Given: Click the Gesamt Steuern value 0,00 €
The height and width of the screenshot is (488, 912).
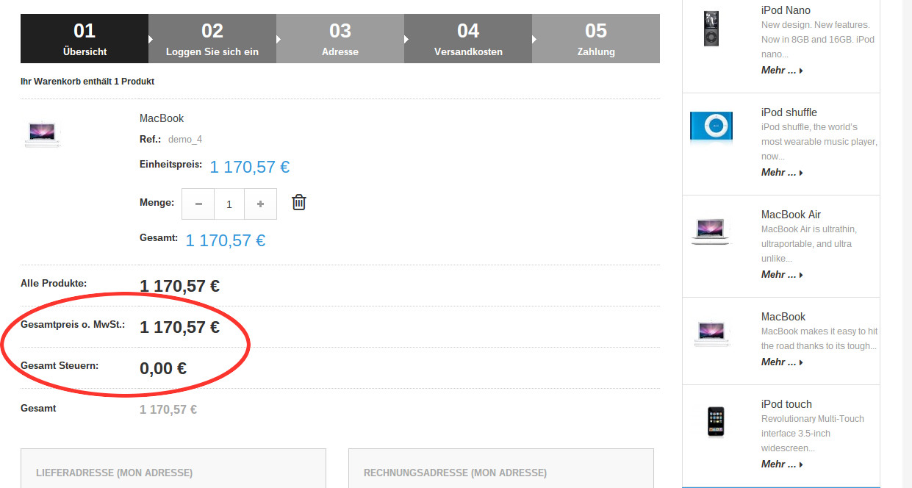Looking at the screenshot, I should 163,368.
